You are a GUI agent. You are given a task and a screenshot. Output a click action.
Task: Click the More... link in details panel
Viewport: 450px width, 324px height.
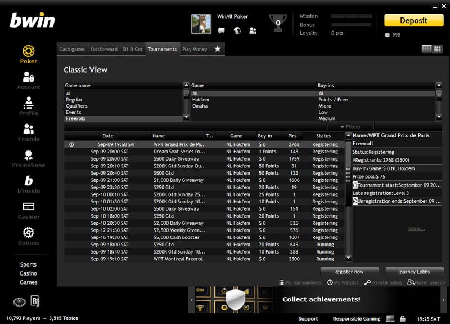(416, 229)
